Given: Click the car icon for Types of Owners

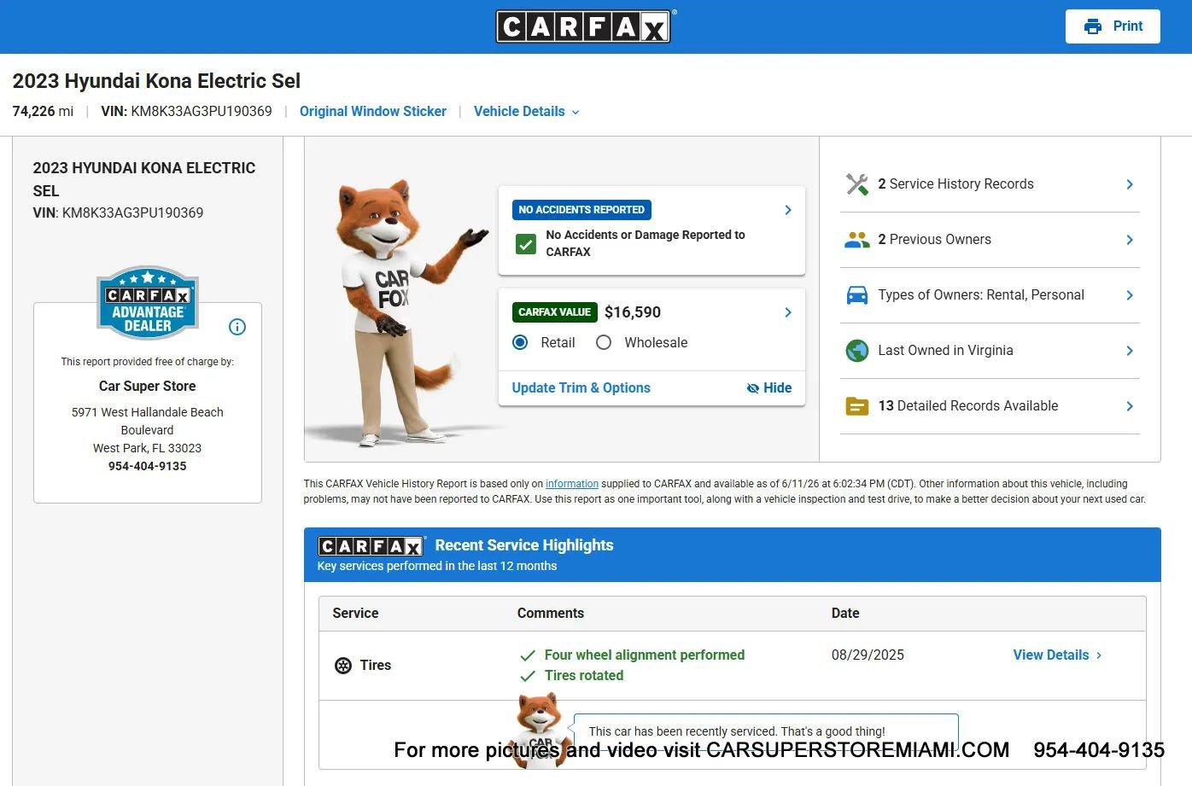Looking at the screenshot, I should pos(857,295).
